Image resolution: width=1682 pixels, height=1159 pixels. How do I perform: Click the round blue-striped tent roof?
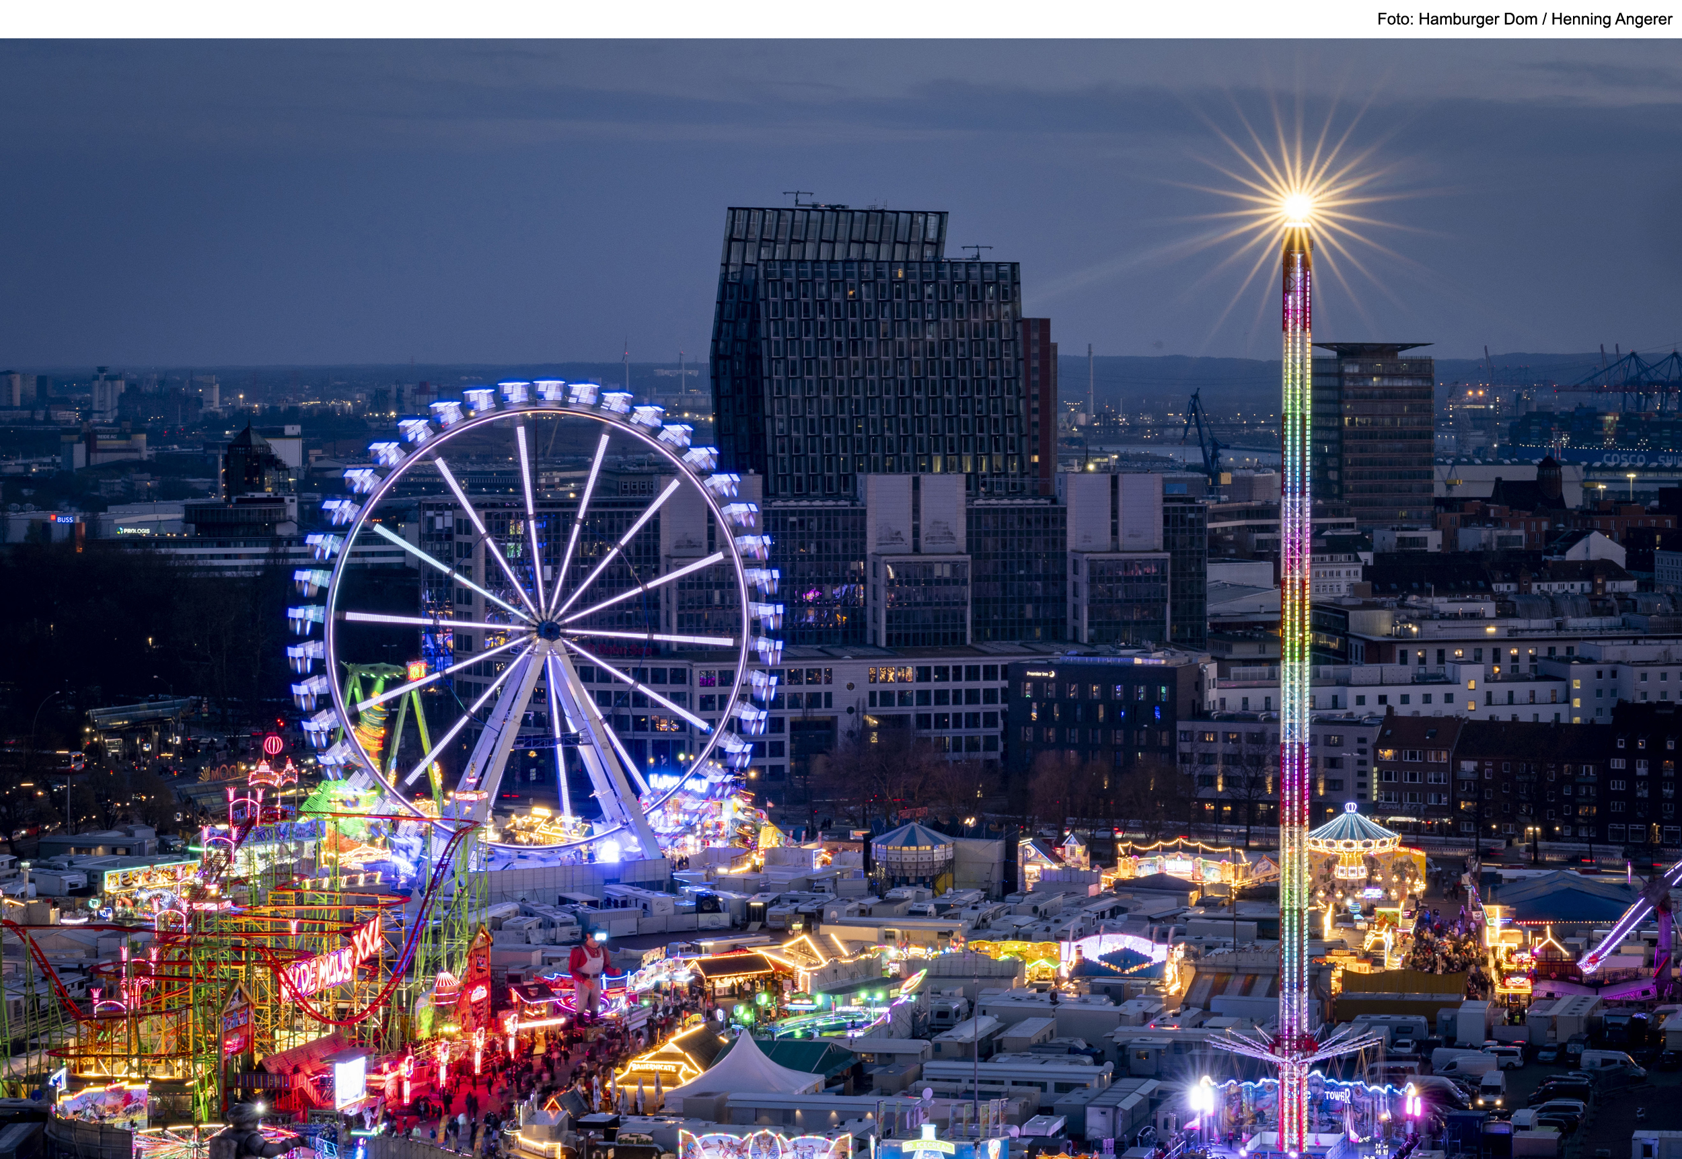pyautogui.click(x=911, y=835)
